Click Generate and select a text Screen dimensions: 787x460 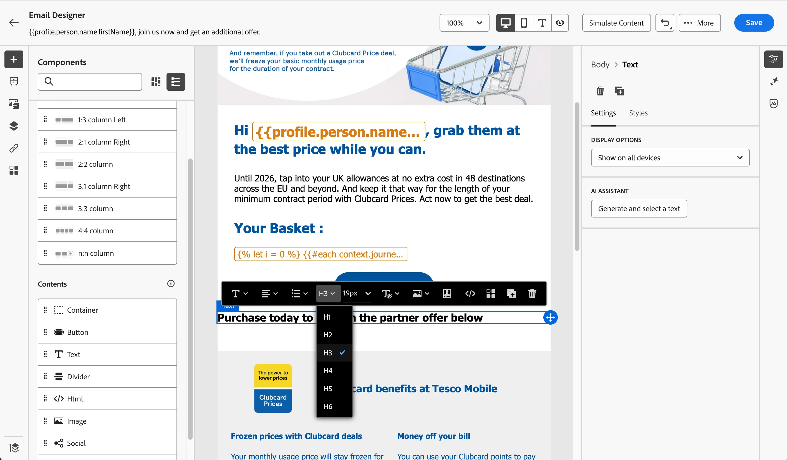point(639,209)
